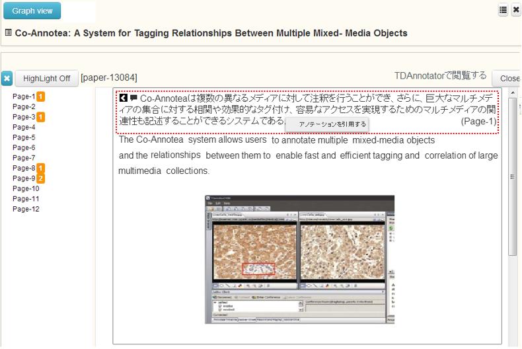Go to Page-3
The image size is (522, 349).
(24, 117)
